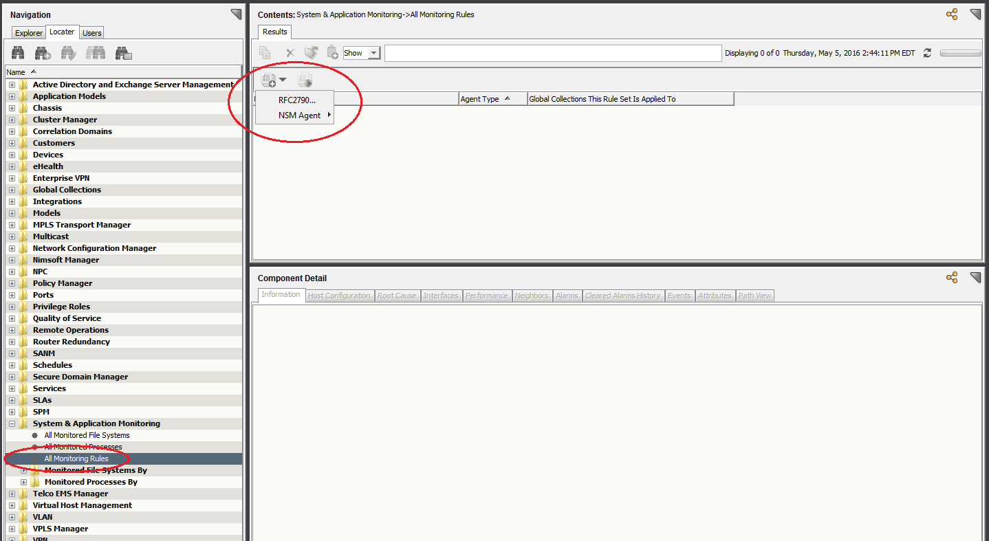Open the Navigation panel corner triangle menu

tap(236, 14)
